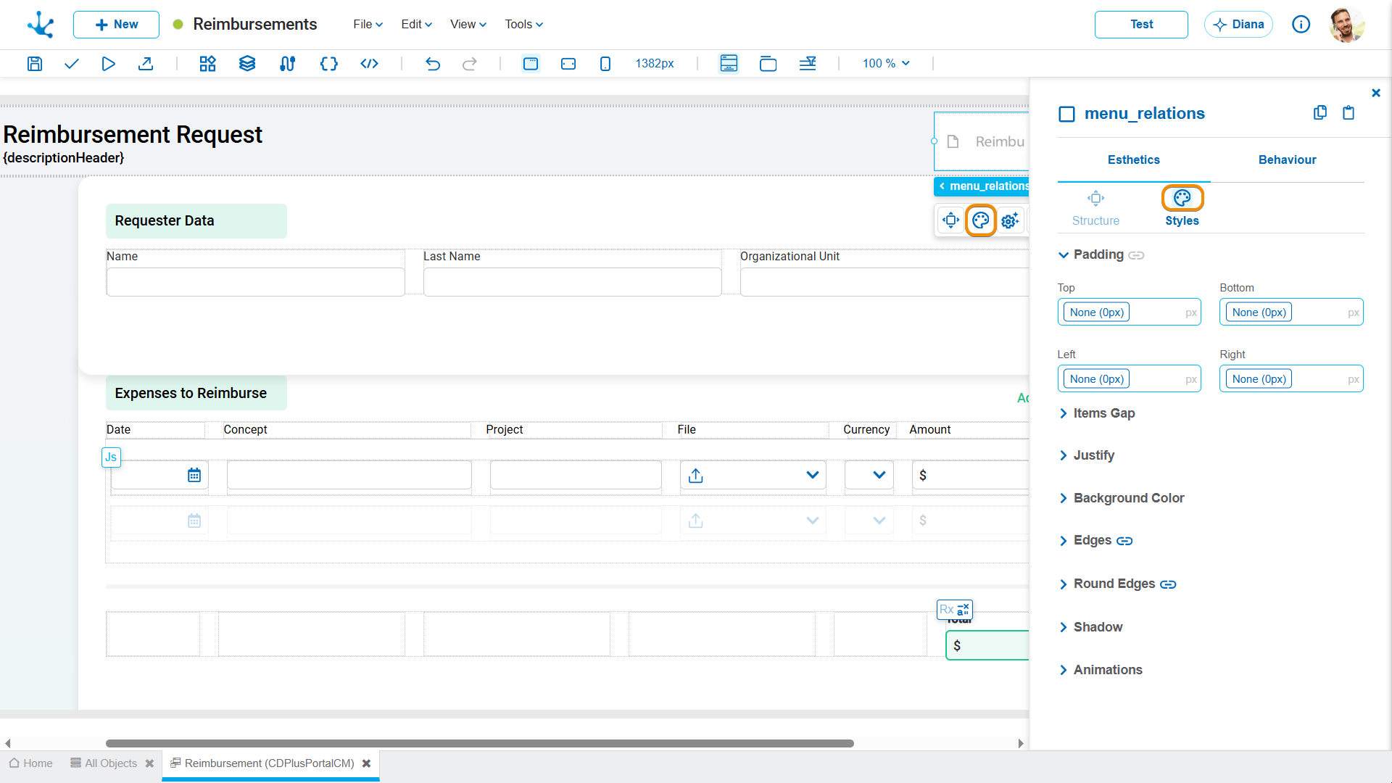Click the horizontal scrollbar of canvas
Image resolution: width=1392 pixels, height=783 pixels.
(x=479, y=743)
